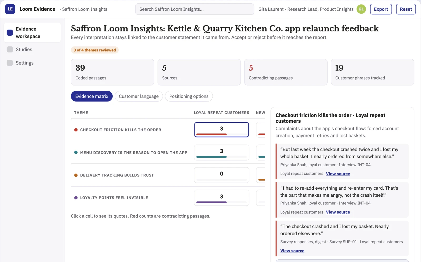The height and width of the screenshot is (262, 421).
Task: Click the Loyal Repeat Customers column header
Action: [222, 113]
